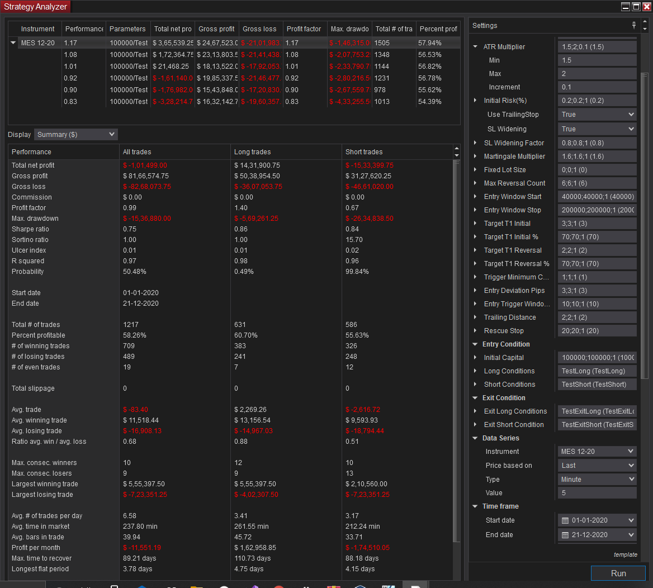Collapse the ATR Multiplier section
The width and height of the screenshot is (653, 588).
click(x=475, y=46)
